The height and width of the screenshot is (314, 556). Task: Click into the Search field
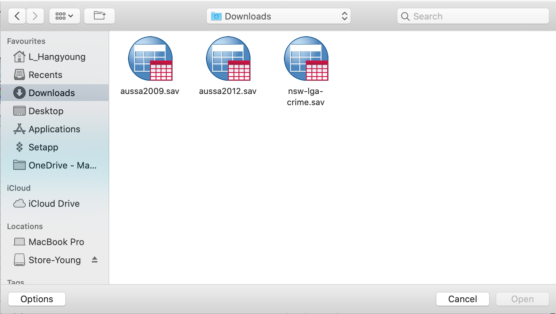pyautogui.click(x=473, y=16)
